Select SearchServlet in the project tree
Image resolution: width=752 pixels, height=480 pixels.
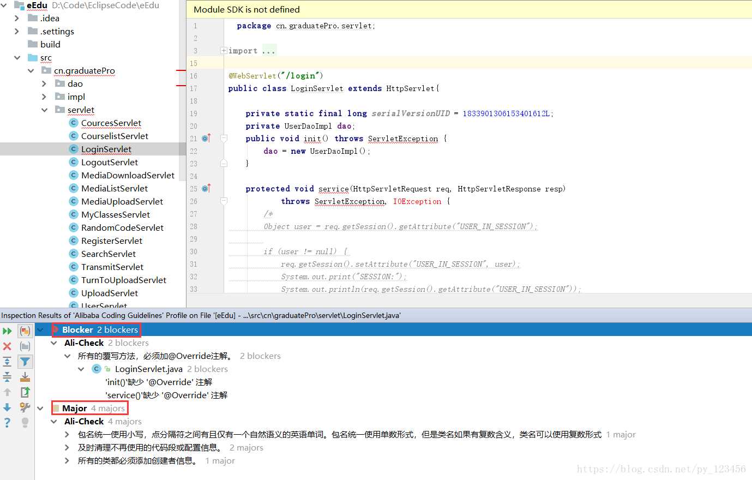click(109, 254)
